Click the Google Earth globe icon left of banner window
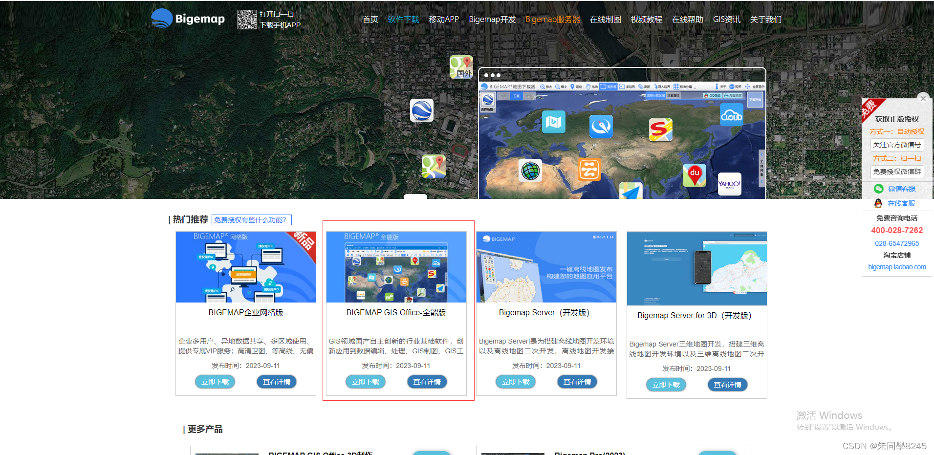Image resolution: width=934 pixels, height=455 pixels. [422, 110]
